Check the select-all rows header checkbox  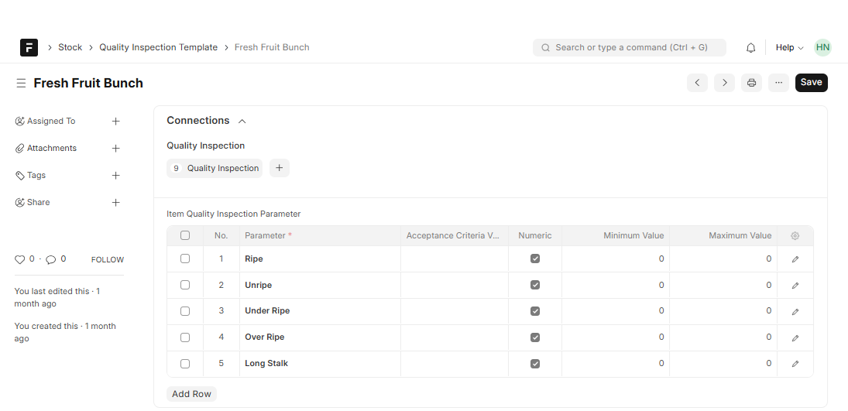tap(185, 235)
